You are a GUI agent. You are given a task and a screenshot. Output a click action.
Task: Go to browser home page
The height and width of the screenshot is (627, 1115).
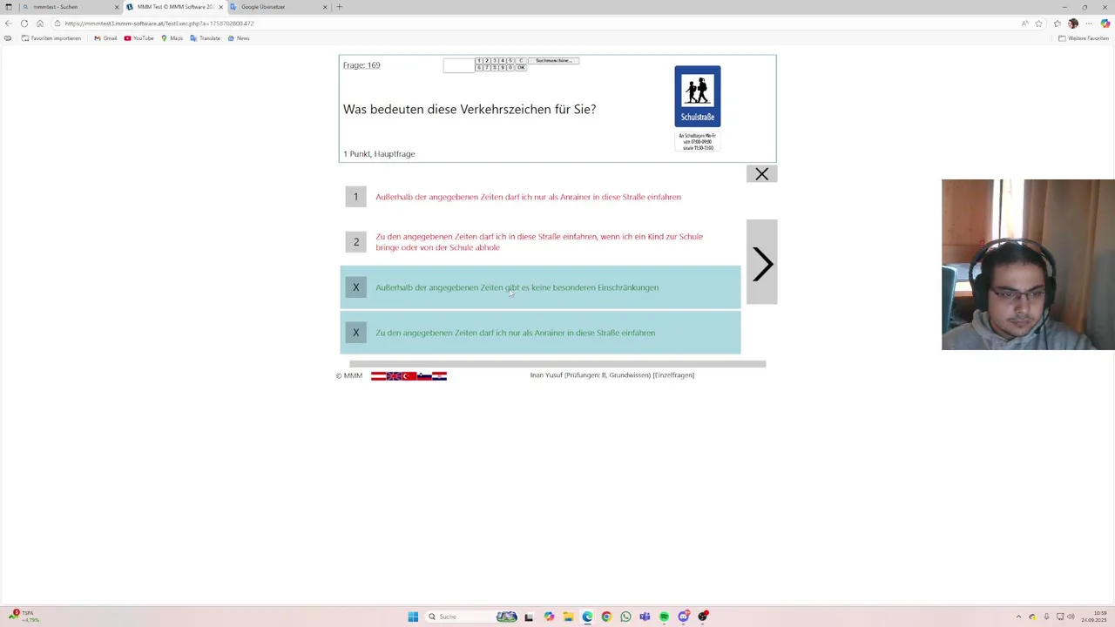(40, 24)
